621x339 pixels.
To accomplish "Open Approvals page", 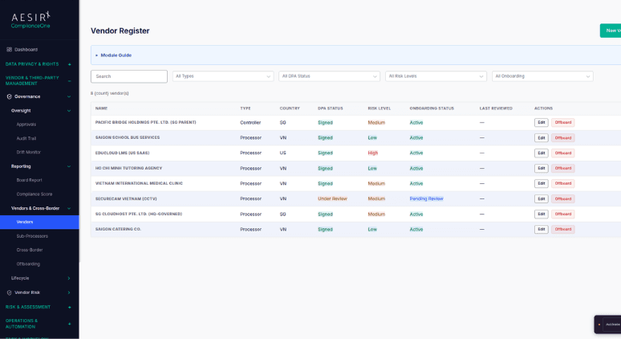I will point(26,125).
